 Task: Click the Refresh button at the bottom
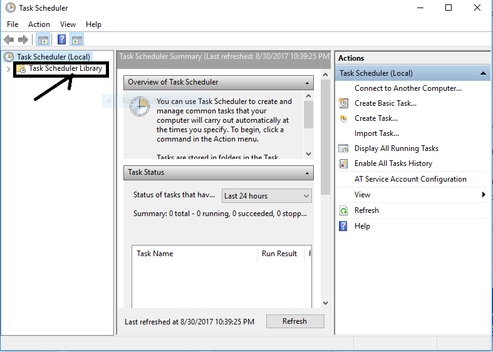(295, 321)
